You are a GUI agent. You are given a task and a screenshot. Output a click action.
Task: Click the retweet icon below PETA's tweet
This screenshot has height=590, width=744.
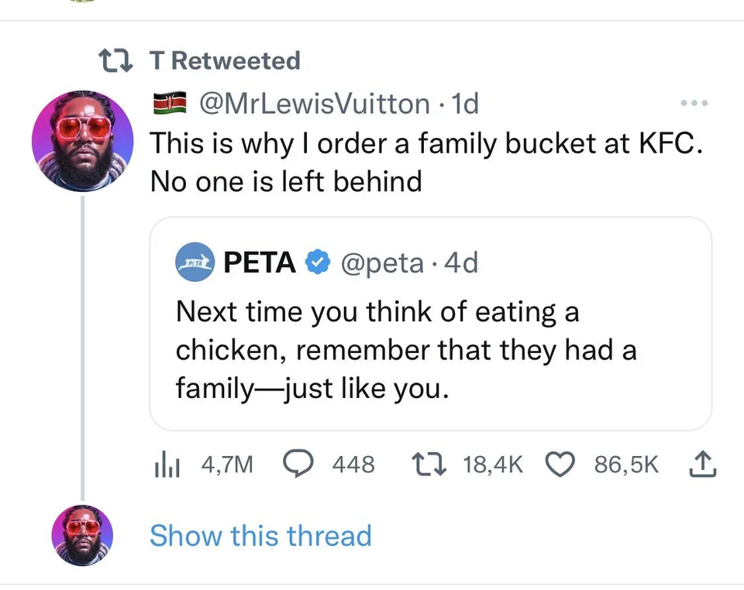coord(427,464)
